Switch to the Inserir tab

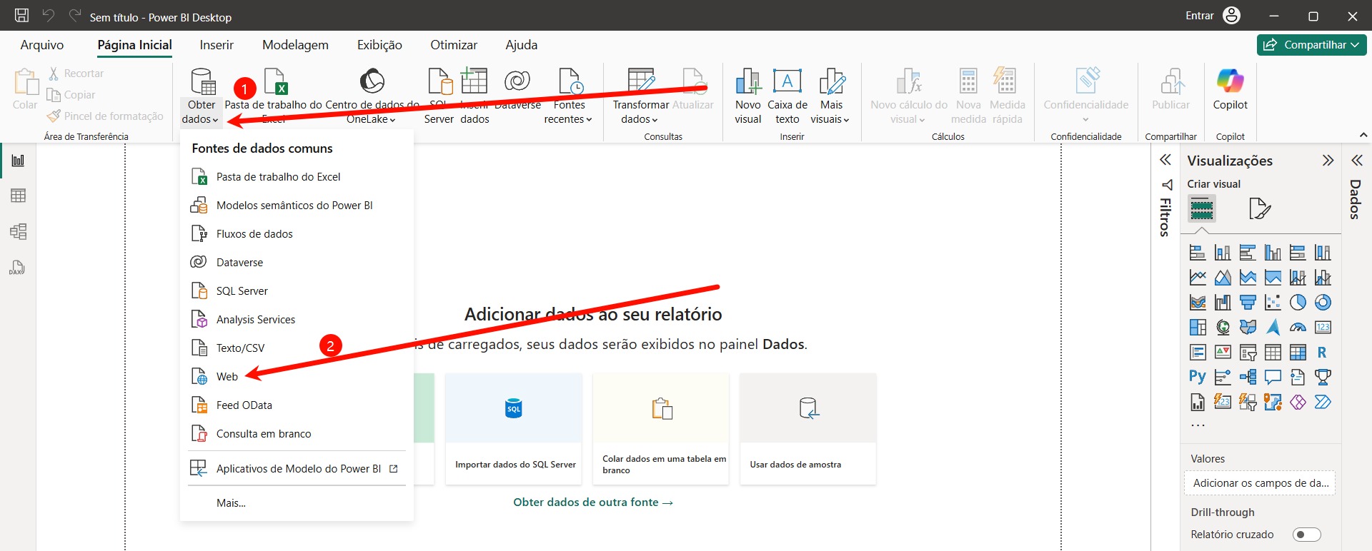(x=217, y=45)
